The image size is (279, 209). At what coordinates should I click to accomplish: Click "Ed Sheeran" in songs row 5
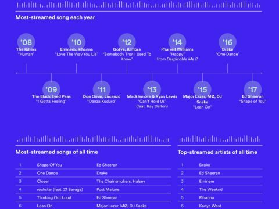[x=107, y=197]
